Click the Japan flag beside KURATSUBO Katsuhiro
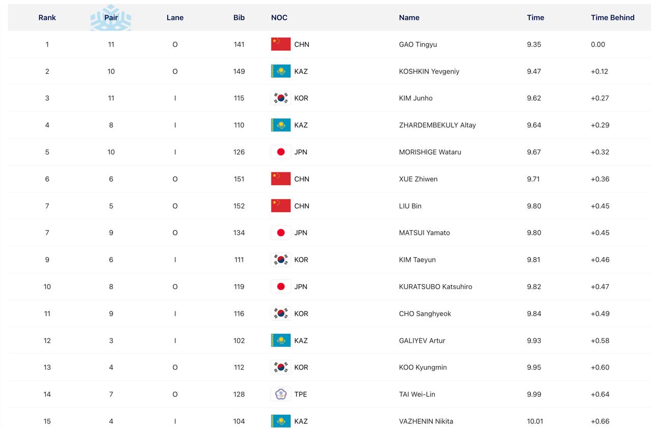 pos(280,287)
